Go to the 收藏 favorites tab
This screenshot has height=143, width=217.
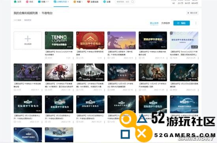click(78, 2)
